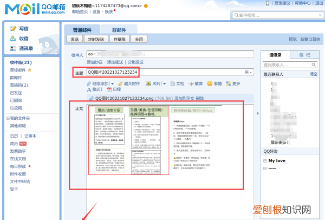325x220 pixels.
Task: Click the 反馈建议 link
Action: [282, 3]
